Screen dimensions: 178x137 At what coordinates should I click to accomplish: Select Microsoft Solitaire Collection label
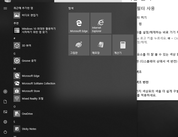(38, 84)
